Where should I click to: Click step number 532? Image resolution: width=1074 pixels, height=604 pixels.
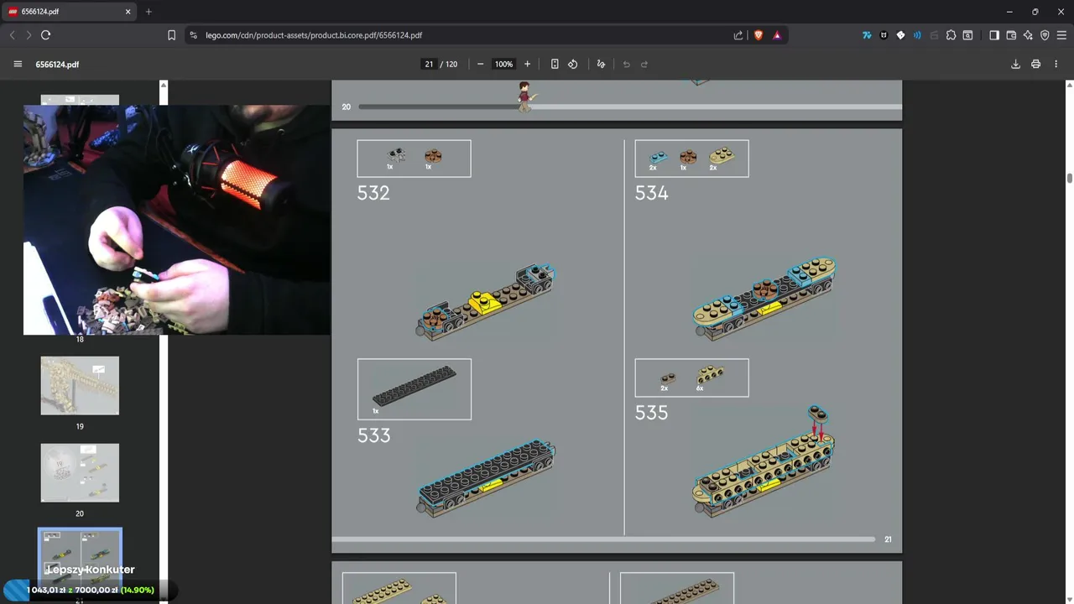pyautogui.click(x=373, y=193)
